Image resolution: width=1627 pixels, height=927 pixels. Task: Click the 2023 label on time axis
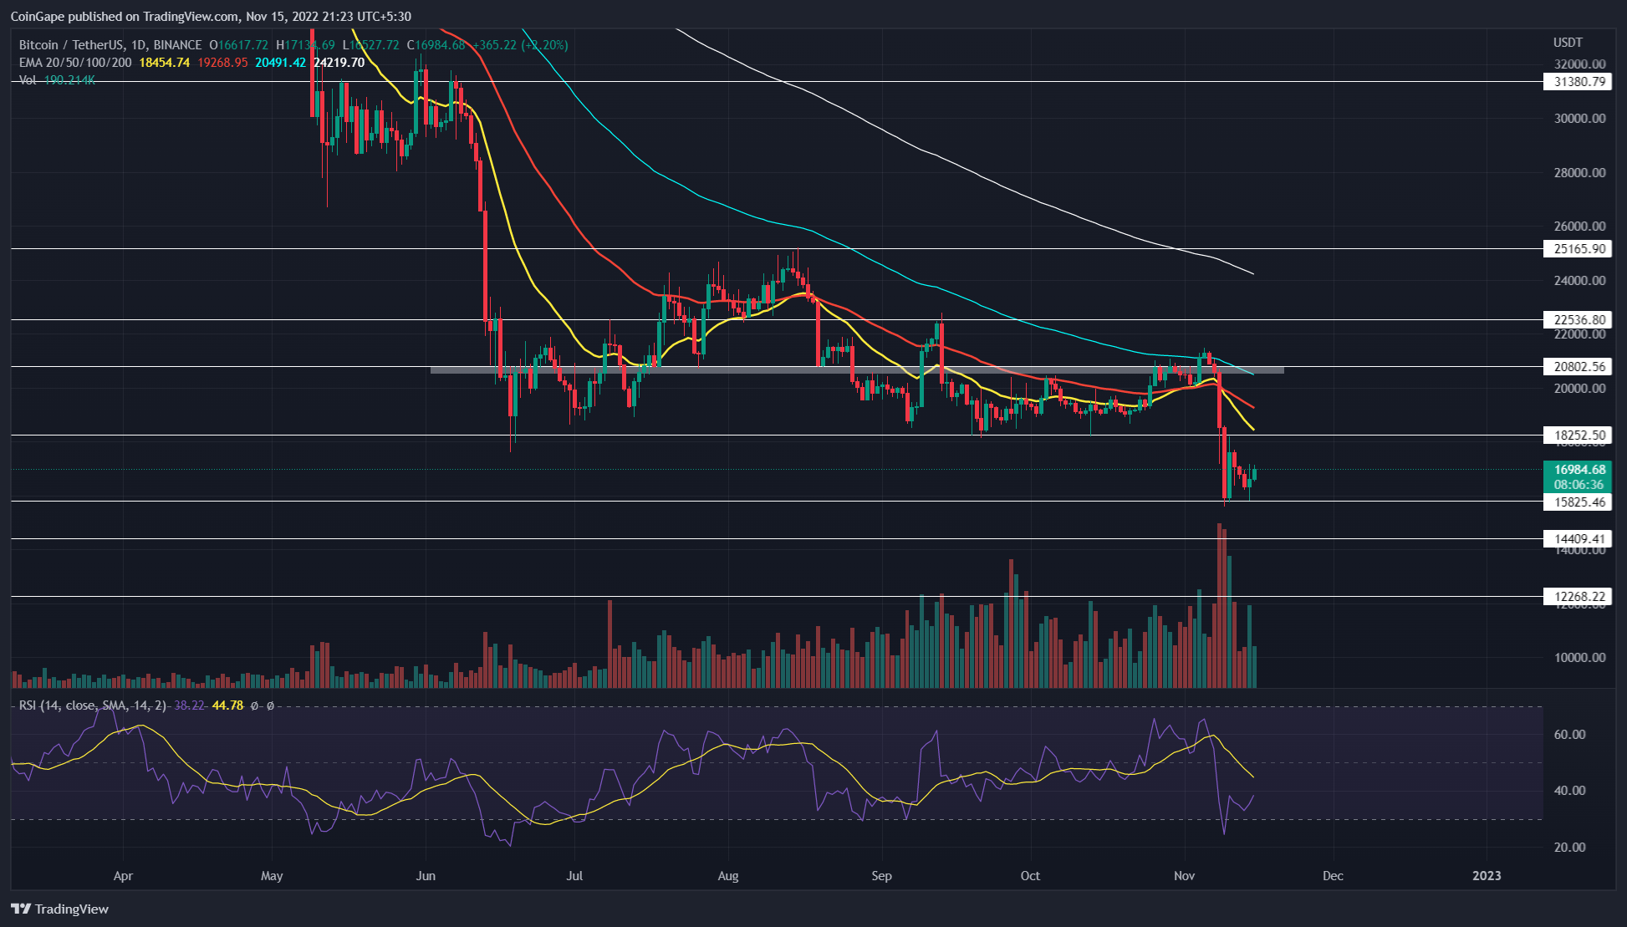click(x=1487, y=876)
